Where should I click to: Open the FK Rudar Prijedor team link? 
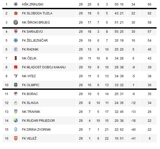[38, 120]
